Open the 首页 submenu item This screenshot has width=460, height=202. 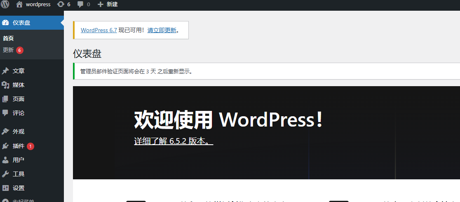point(9,38)
